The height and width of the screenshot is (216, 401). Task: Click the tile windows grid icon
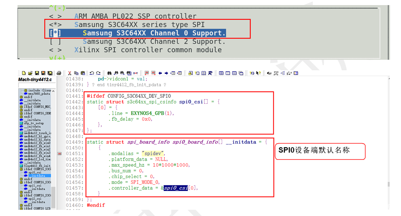pyautogui.click(x=221, y=73)
